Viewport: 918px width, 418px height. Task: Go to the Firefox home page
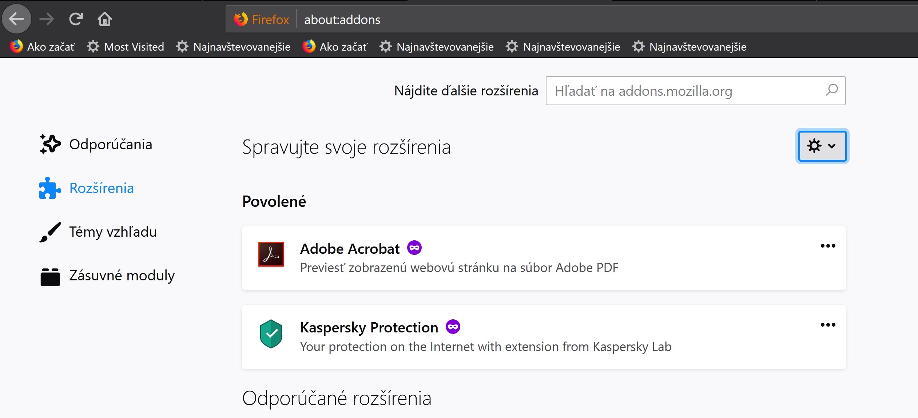105,19
